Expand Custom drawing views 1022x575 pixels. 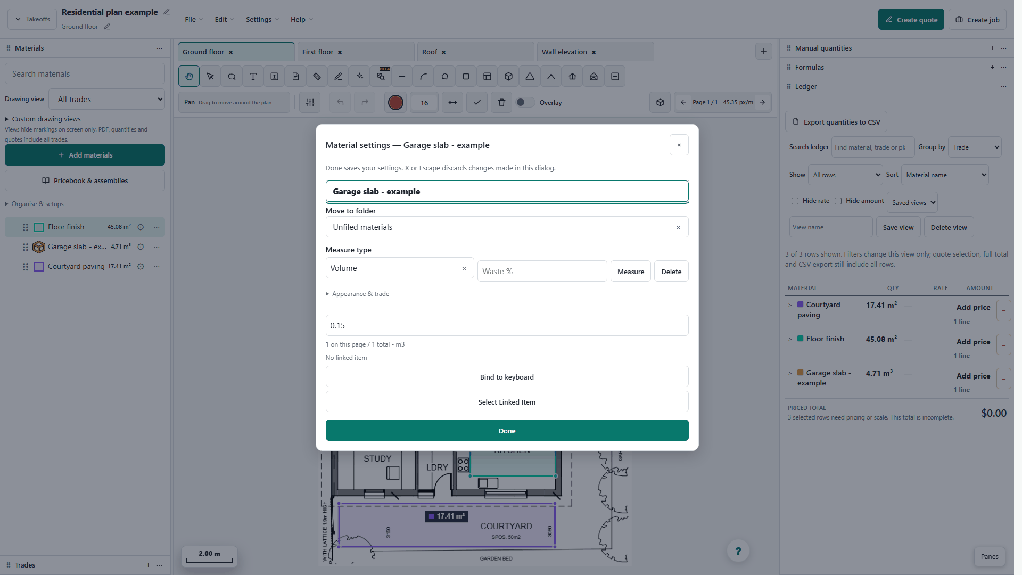(x=43, y=119)
